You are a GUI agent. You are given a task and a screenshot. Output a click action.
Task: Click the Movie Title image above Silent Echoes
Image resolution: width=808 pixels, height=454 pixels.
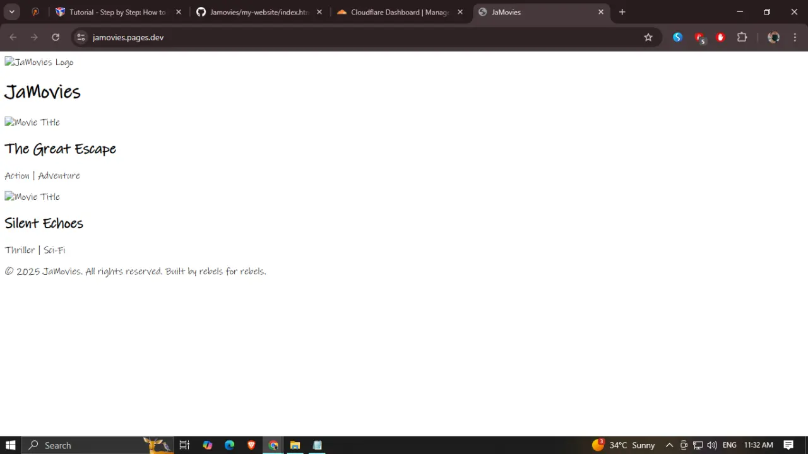[x=32, y=197]
